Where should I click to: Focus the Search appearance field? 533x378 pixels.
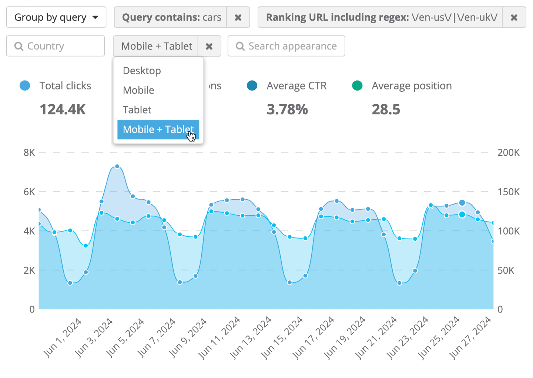(286, 46)
